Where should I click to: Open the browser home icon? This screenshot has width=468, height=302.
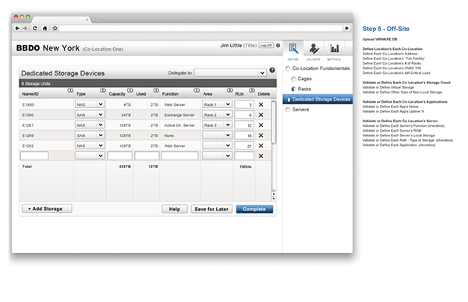click(44, 28)
